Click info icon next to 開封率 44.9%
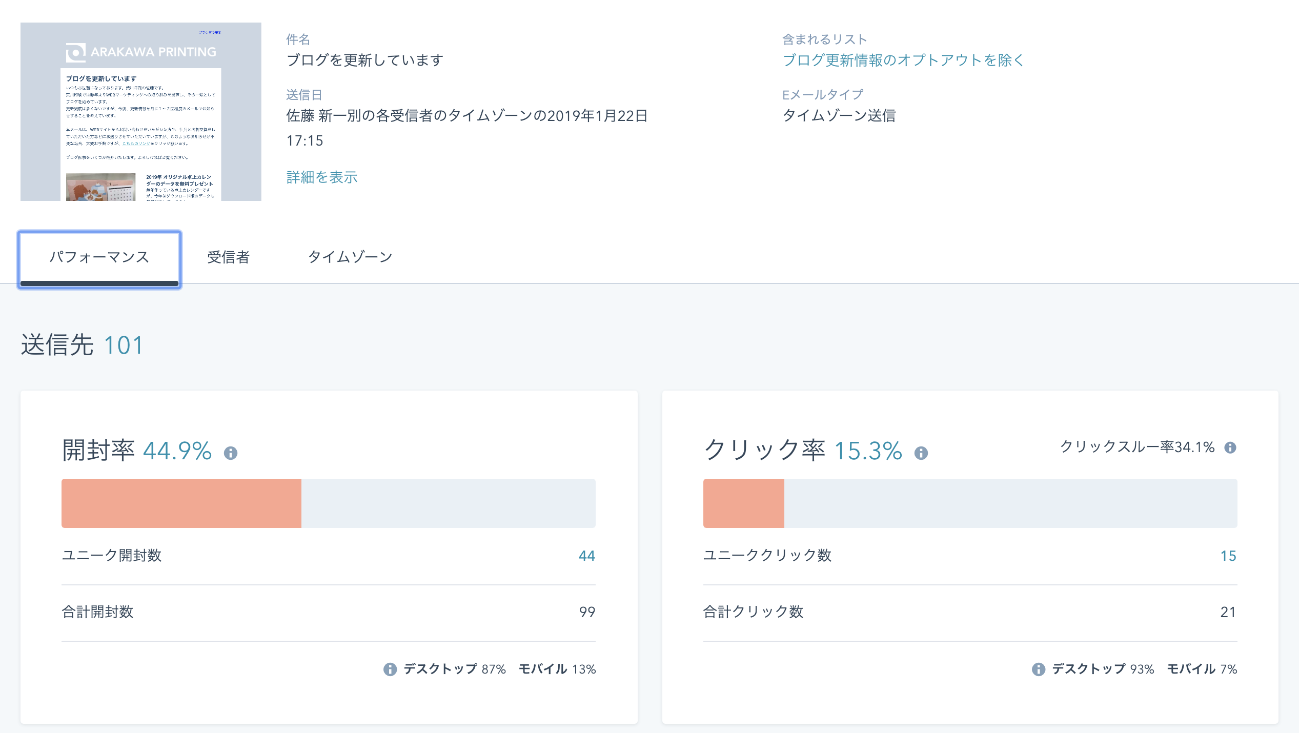 [231, 453]
